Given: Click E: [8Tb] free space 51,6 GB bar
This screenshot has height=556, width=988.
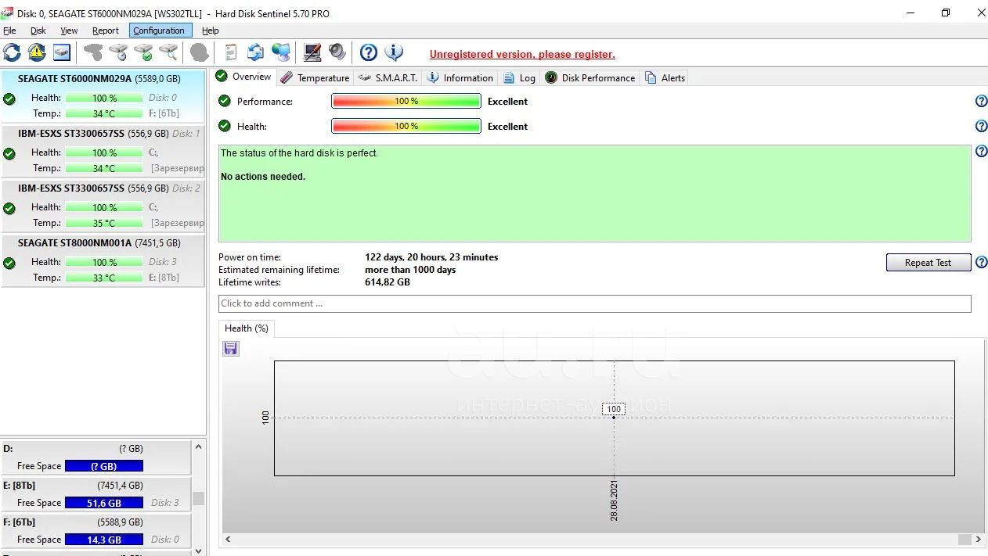Looking at the screenshot, I should [104, 503].
